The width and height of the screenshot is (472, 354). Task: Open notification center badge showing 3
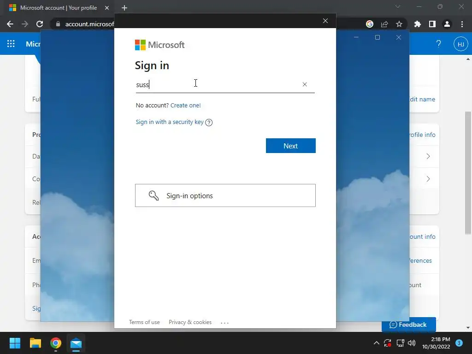(x=459, y=343)
